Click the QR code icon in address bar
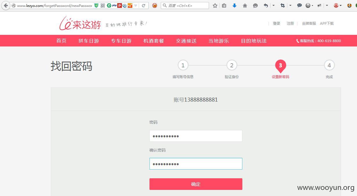 [x=103, y=6]
